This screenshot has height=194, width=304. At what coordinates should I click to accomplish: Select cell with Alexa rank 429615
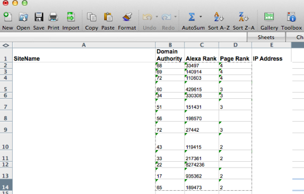(x=201, y=87)
